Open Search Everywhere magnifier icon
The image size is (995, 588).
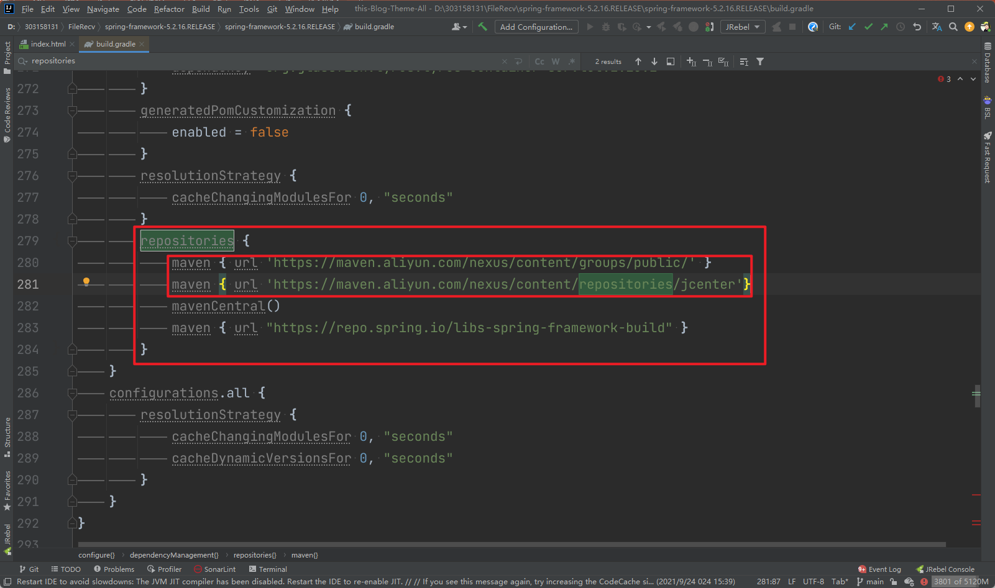pyautogui.click(x=953, y=27)
